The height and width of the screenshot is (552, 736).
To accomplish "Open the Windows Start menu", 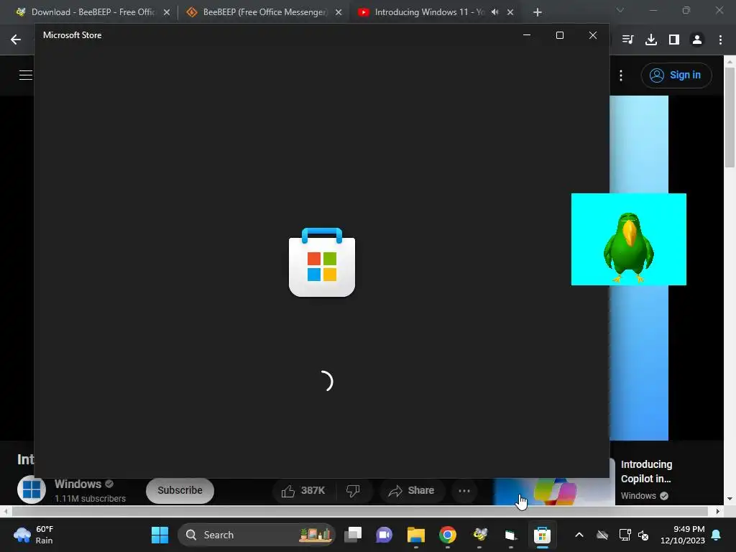I will click(x=160, y=535).
